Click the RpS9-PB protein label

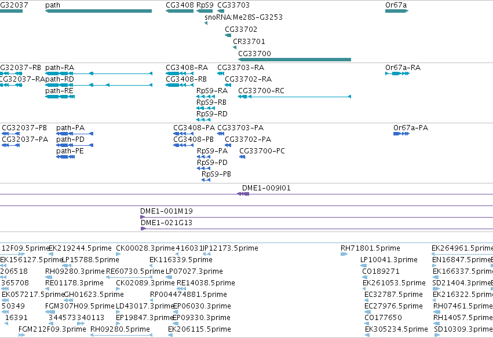click(x=216, y=174)
